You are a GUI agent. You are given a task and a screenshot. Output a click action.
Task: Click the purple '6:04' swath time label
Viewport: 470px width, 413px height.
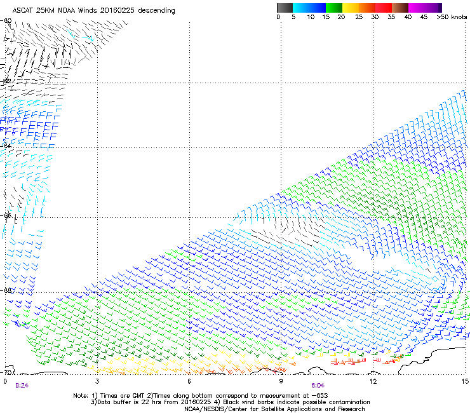point(318,386)
